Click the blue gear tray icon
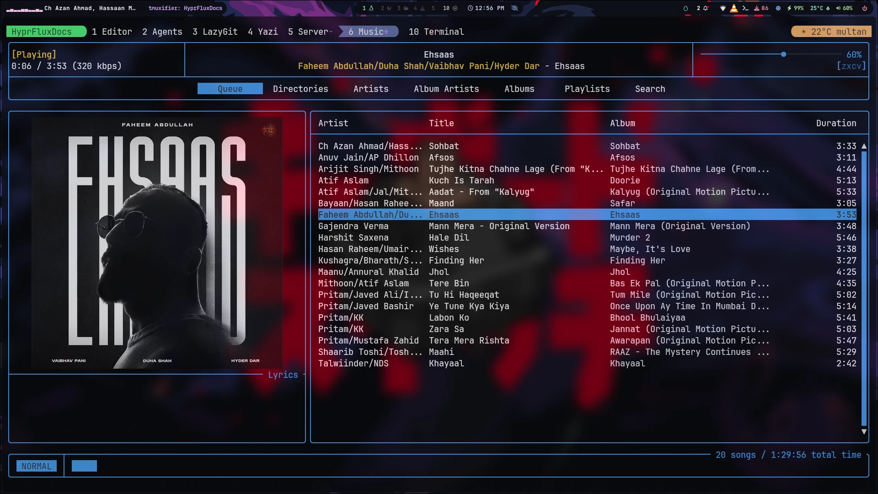 coord(778,8)
